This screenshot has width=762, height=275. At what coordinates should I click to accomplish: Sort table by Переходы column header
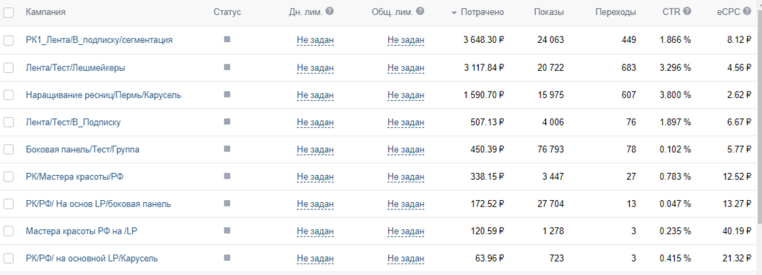(615, 12)
